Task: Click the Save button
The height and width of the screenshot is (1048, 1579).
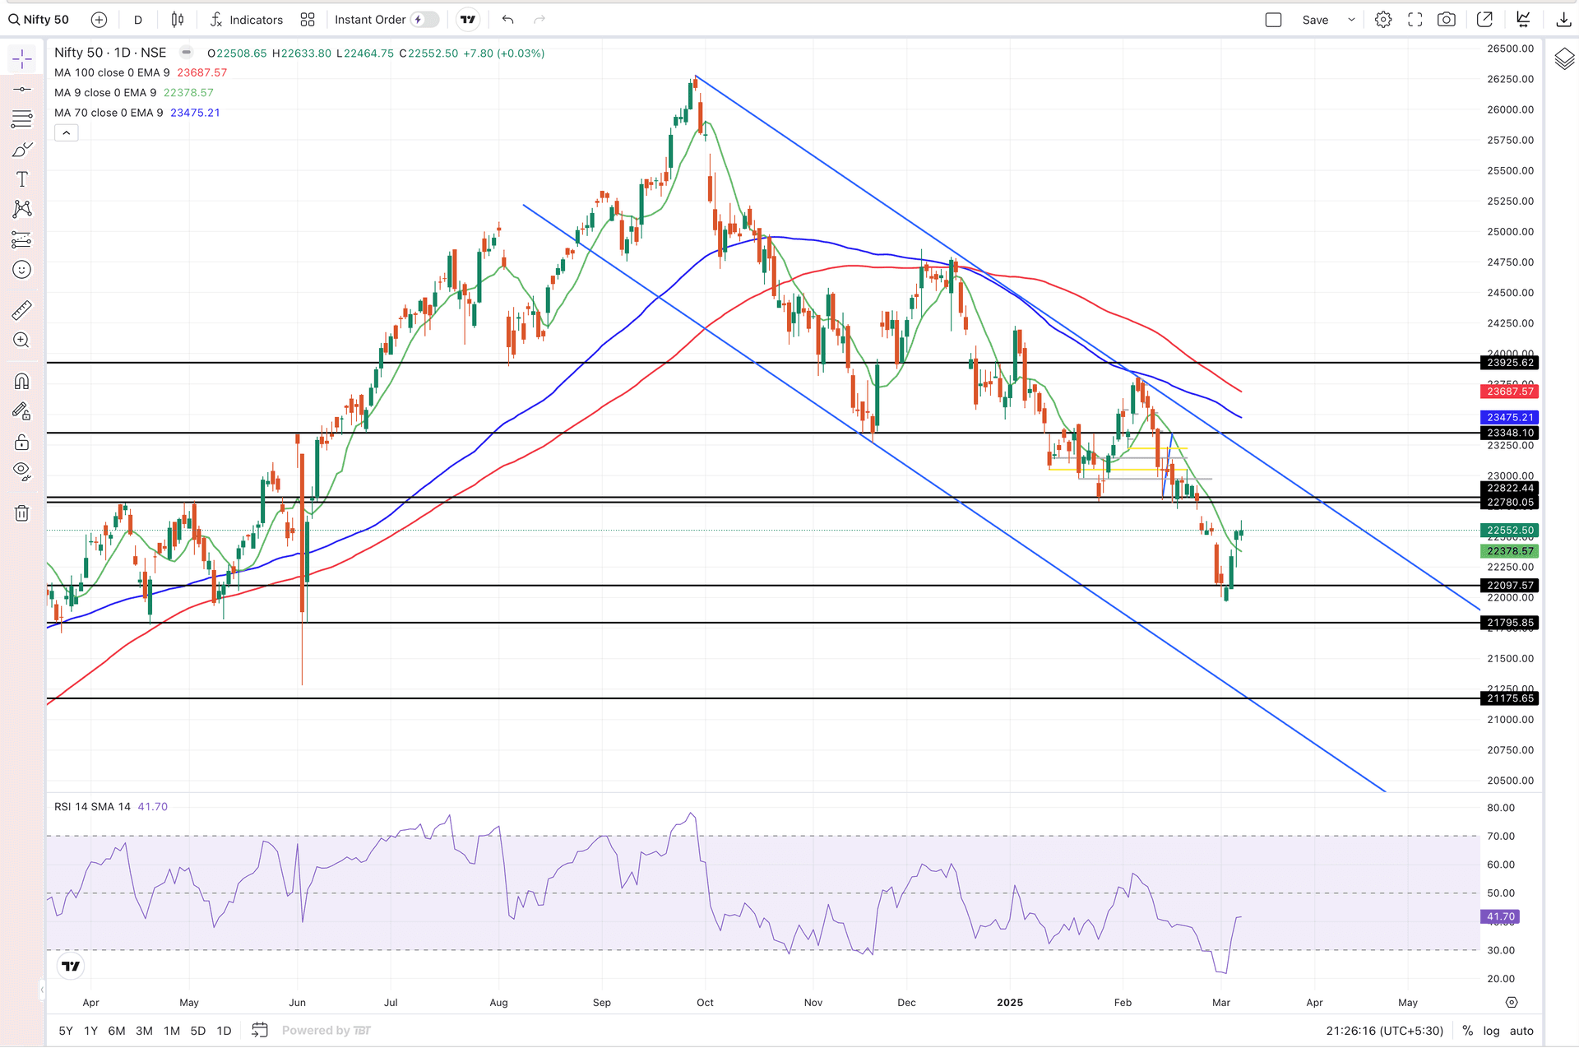Action: (x=1315, y=20)
